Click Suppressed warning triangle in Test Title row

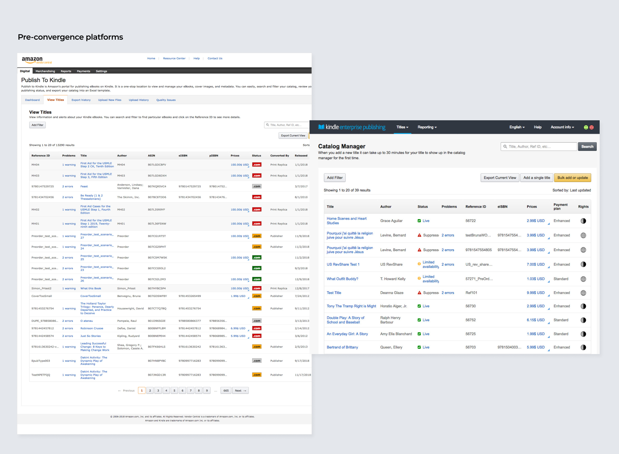pyautogui.click(x=419, y=293)
